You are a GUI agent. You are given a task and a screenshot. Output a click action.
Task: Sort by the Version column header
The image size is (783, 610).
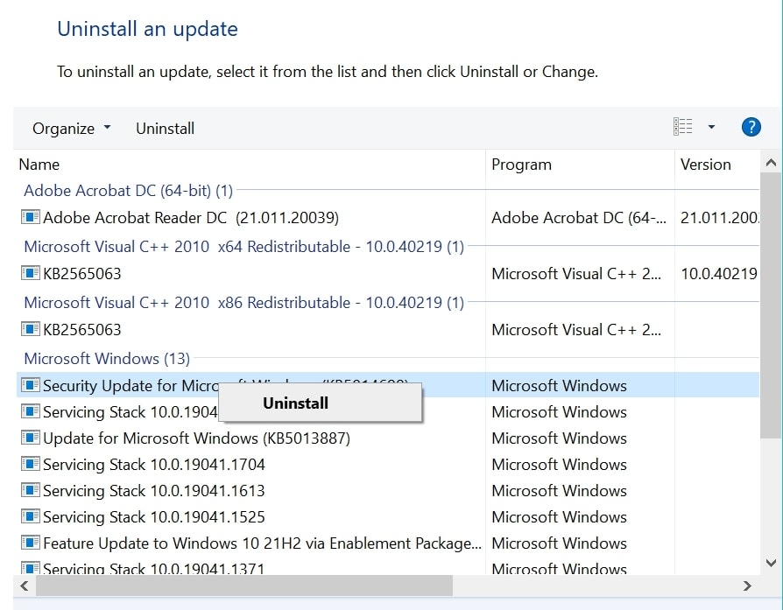(706, 165)
